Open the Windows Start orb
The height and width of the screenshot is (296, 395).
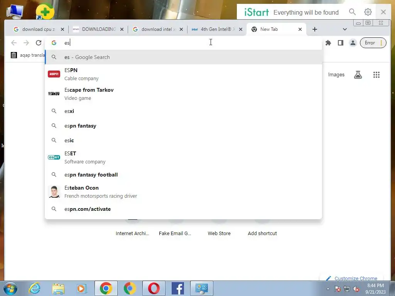click(10, 288)
